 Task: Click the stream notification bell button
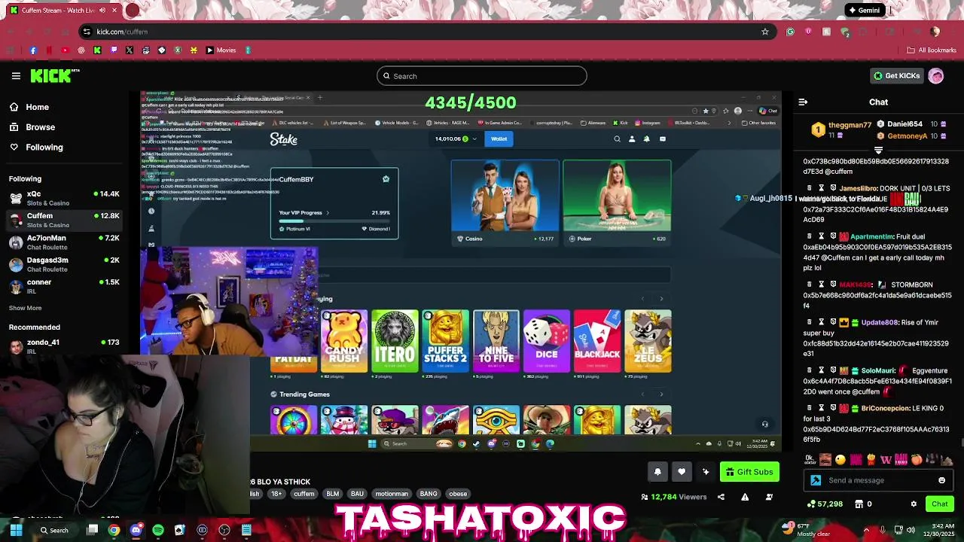pyautogui.click(x=657, y=472)
